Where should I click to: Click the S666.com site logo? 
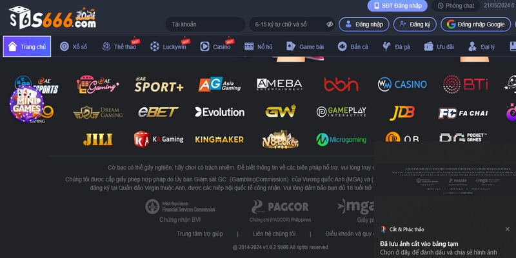pos(53,18)
